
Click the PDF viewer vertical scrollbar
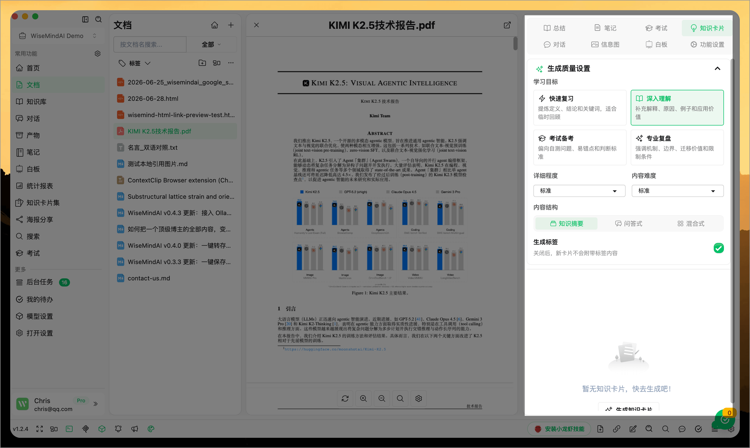[515, 43]
